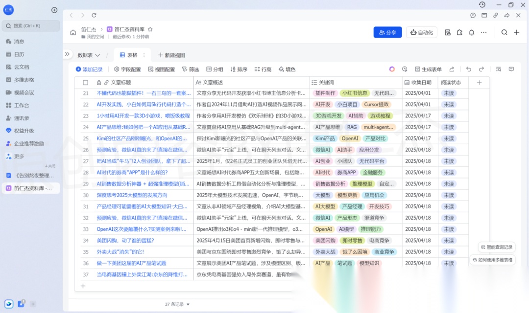This screenshot has width=529, height=313.
Task: Click the add column plus icon
Action: tap(479, 83)
